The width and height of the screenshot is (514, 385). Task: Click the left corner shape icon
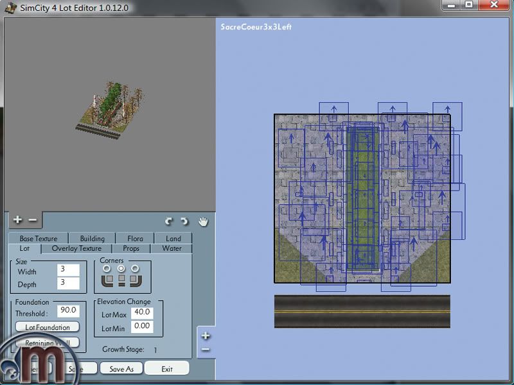(x=107, y=280)
